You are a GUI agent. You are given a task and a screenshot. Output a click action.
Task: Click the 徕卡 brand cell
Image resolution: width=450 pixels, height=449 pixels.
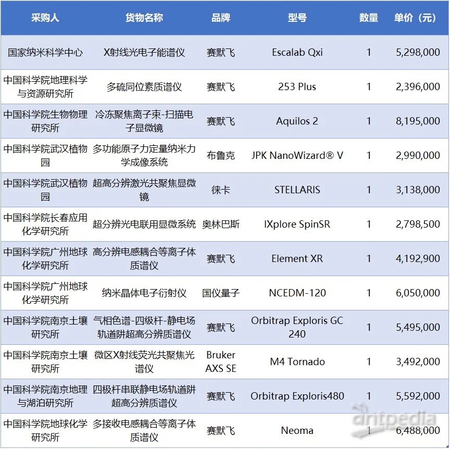(x=221, y=190)
